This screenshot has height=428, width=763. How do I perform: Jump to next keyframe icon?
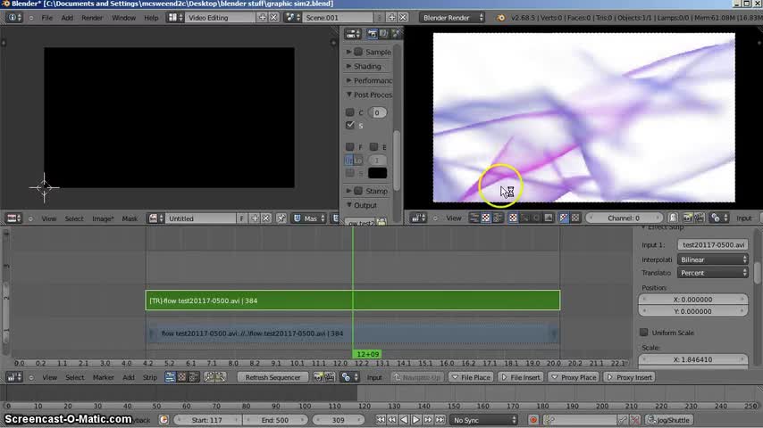point(428,420)
